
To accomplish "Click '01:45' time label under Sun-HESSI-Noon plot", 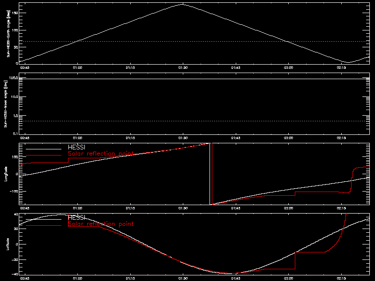I will pos(236,138).
